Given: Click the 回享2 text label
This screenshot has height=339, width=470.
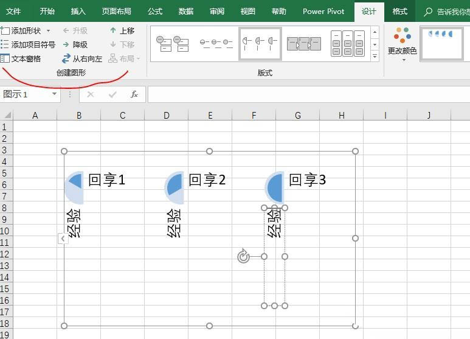Looking at the screenshot, I should pyautogui.click(x=207, y=180).
